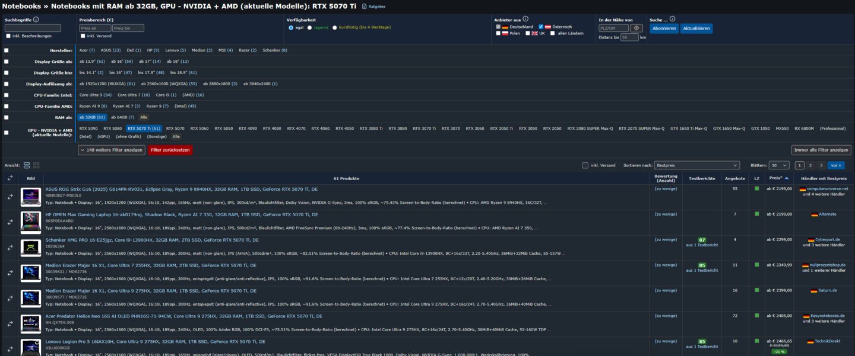Check inkl. Beschreibungen under search

(x=8, y=36)
